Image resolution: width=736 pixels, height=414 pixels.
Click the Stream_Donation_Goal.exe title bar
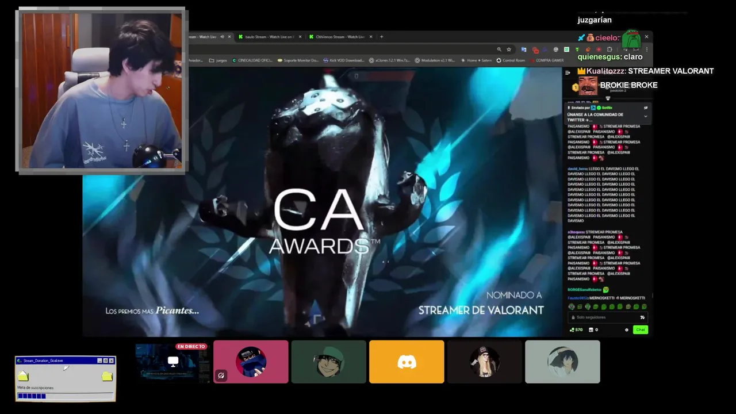tap(65, 361)
